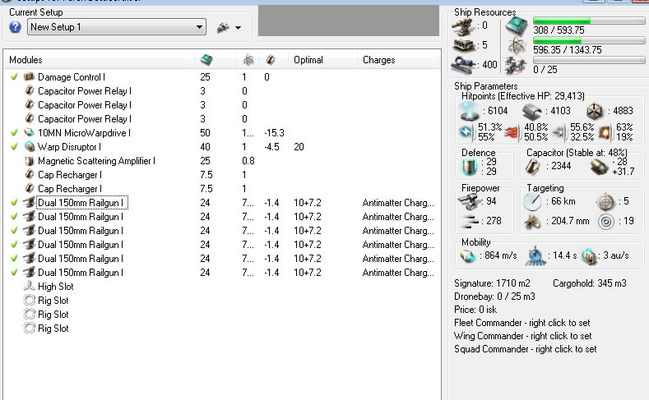
Task: Click the launcher hardpoints icon showing 5
Action: click(x=463, y=45)
